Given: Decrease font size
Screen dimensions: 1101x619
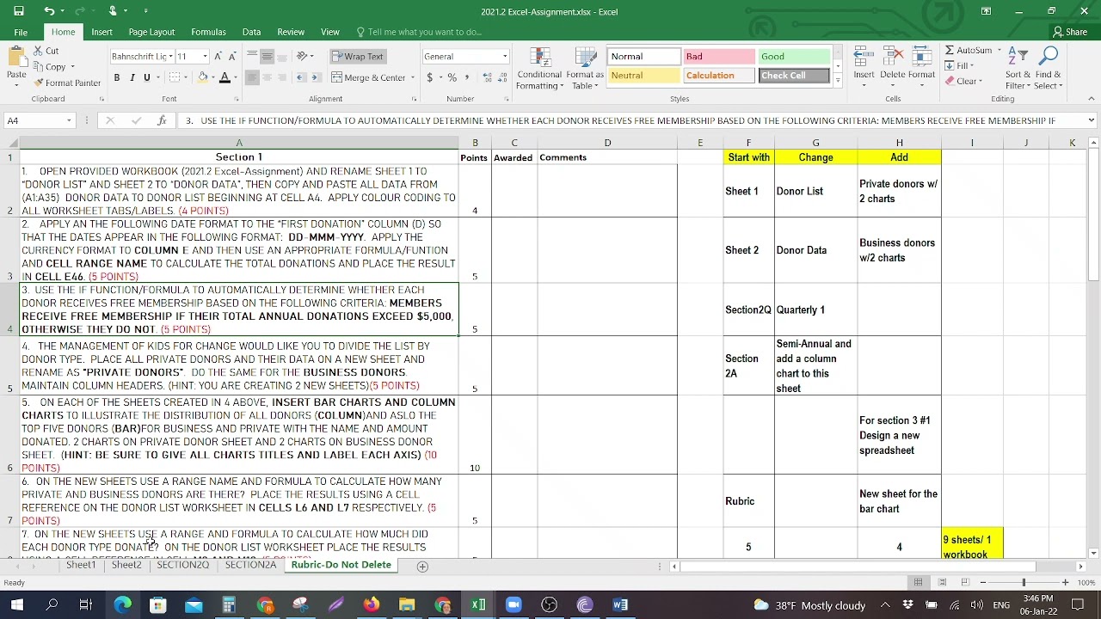Looking at the screenshot, I should point(232,56).
